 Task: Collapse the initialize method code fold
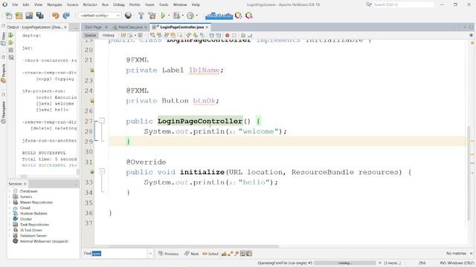(102, 171)
